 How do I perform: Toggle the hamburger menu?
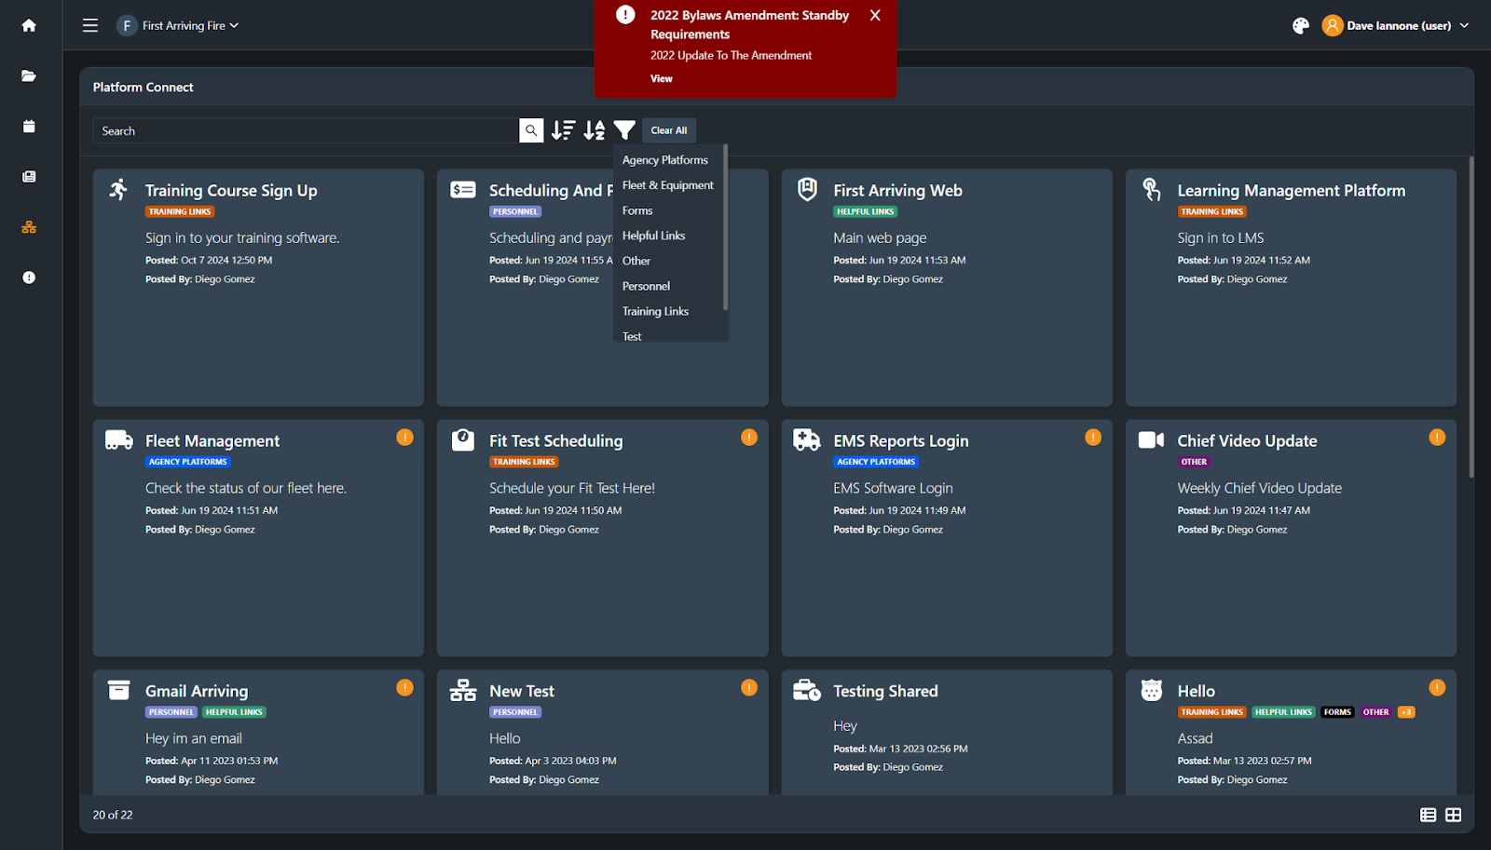(x=90, y=25)
